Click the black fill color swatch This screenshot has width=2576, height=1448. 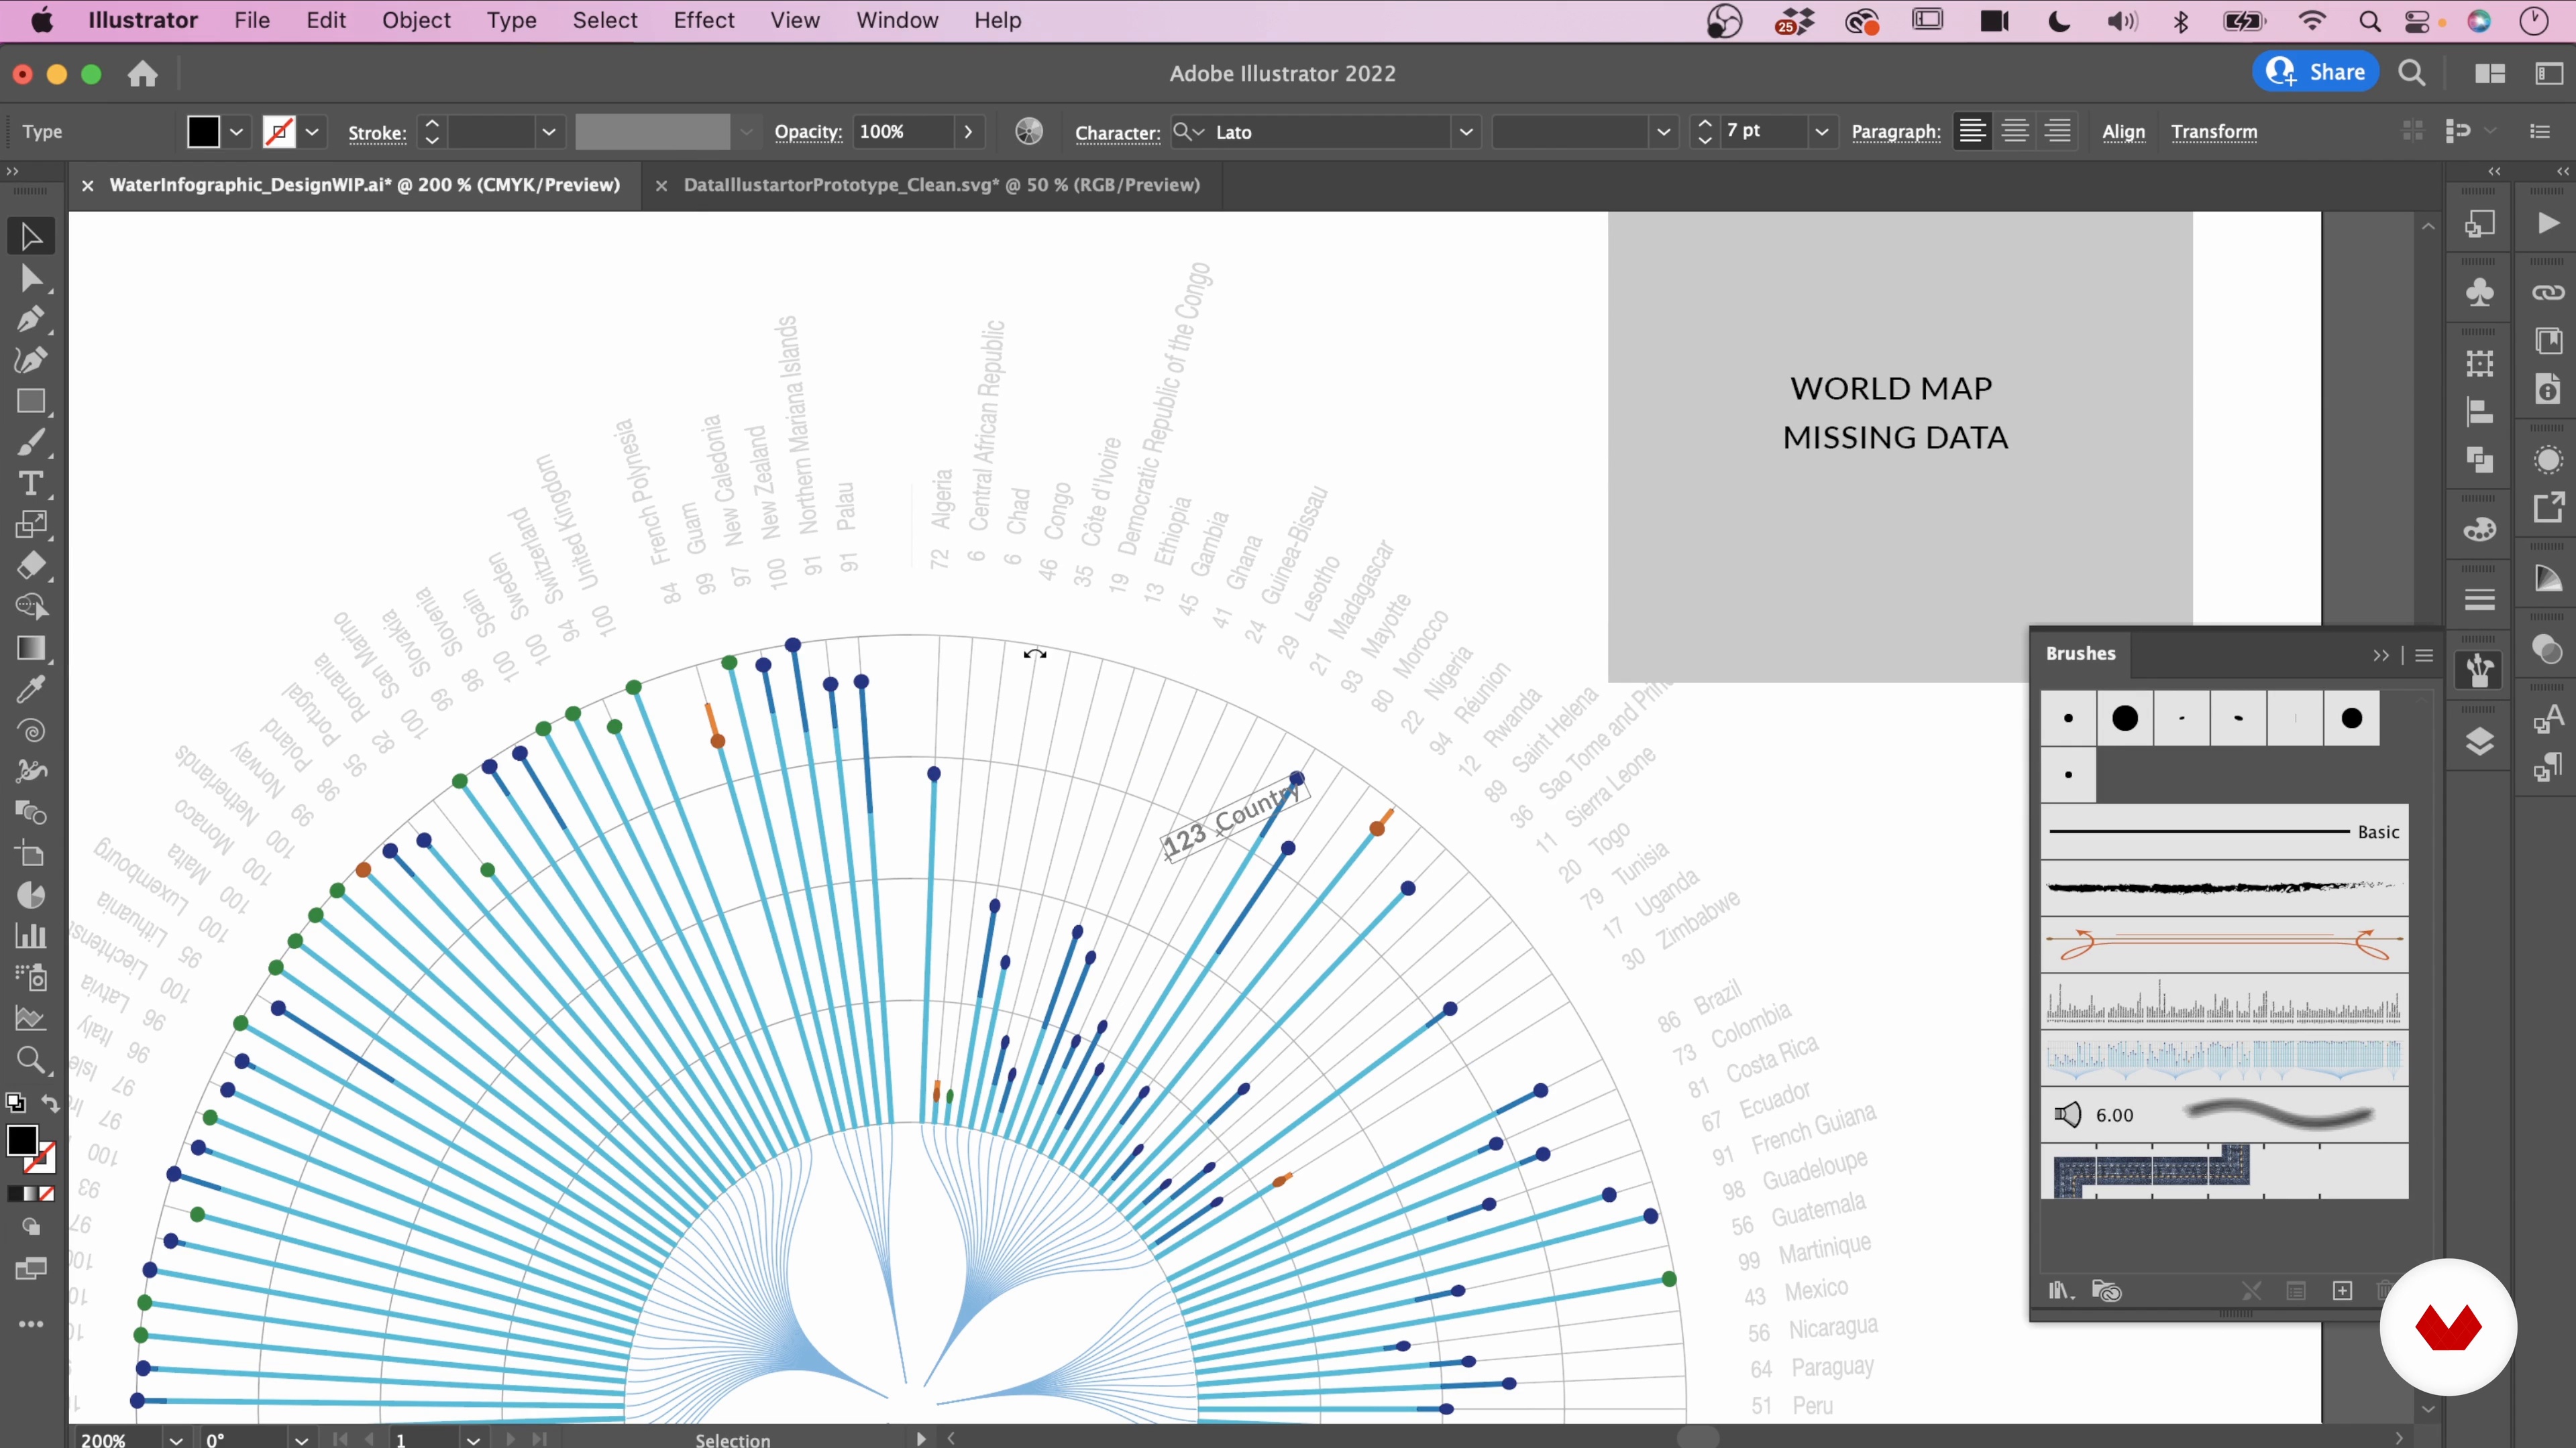(x=203, y=132)
